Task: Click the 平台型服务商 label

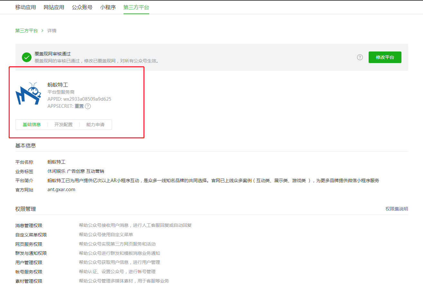Action: coord(61,92)
